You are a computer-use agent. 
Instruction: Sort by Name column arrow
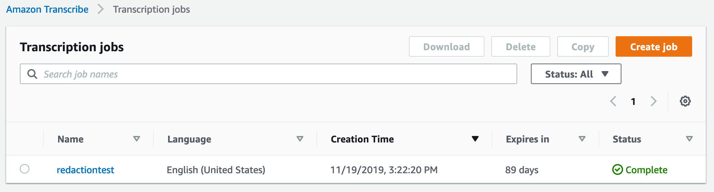137,139
